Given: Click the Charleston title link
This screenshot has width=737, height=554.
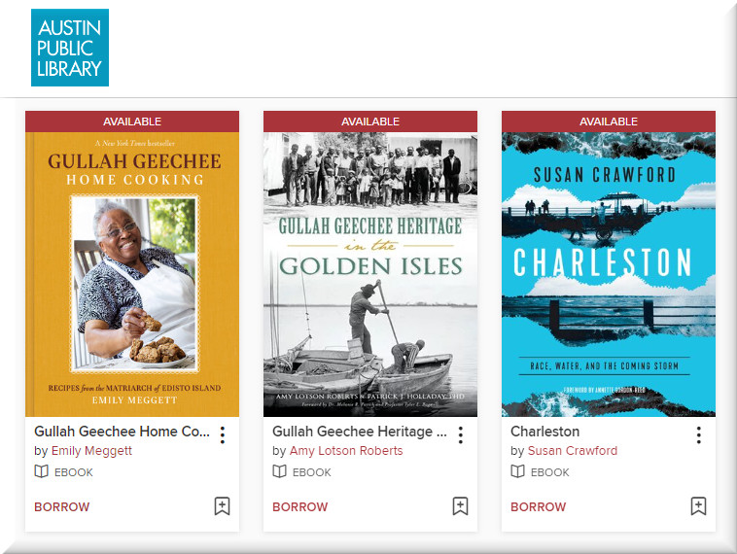Looking at the screenshot, I should (x=544, y=432).
